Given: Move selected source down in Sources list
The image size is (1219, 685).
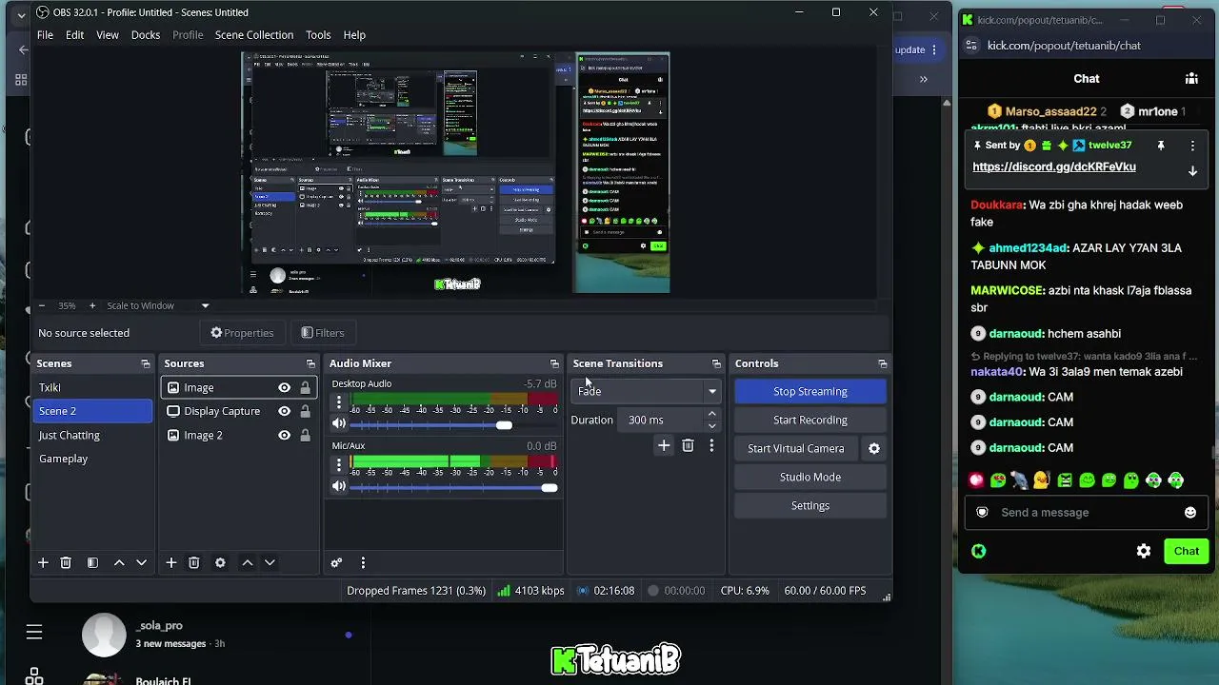Looking at the screenshot, I should pos(270,562).
